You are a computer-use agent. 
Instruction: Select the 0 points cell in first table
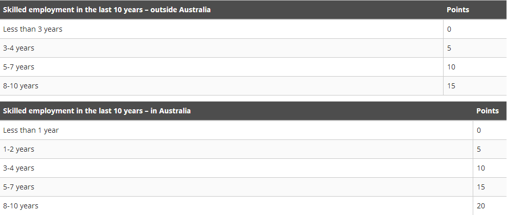[475, 29]
